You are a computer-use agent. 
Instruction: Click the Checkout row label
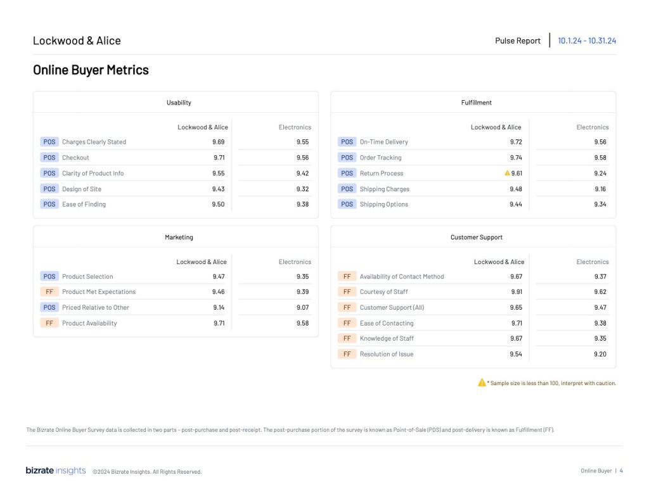pyautogui.click(x=75, y=158)
